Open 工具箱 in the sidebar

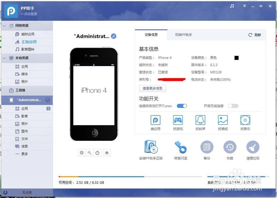(x=27, y=90)
